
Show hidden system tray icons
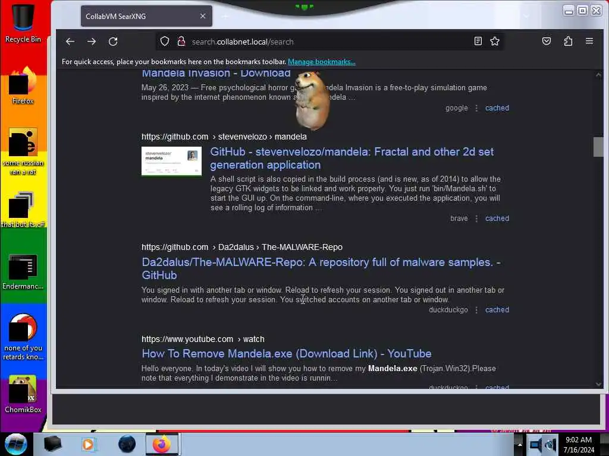click(x=520, y=444)
